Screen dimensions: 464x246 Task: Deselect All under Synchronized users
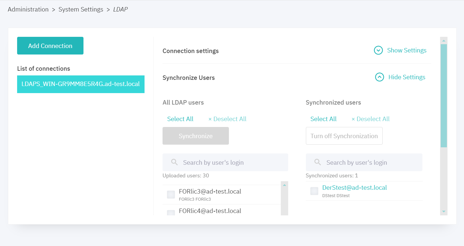pos(370,119)
